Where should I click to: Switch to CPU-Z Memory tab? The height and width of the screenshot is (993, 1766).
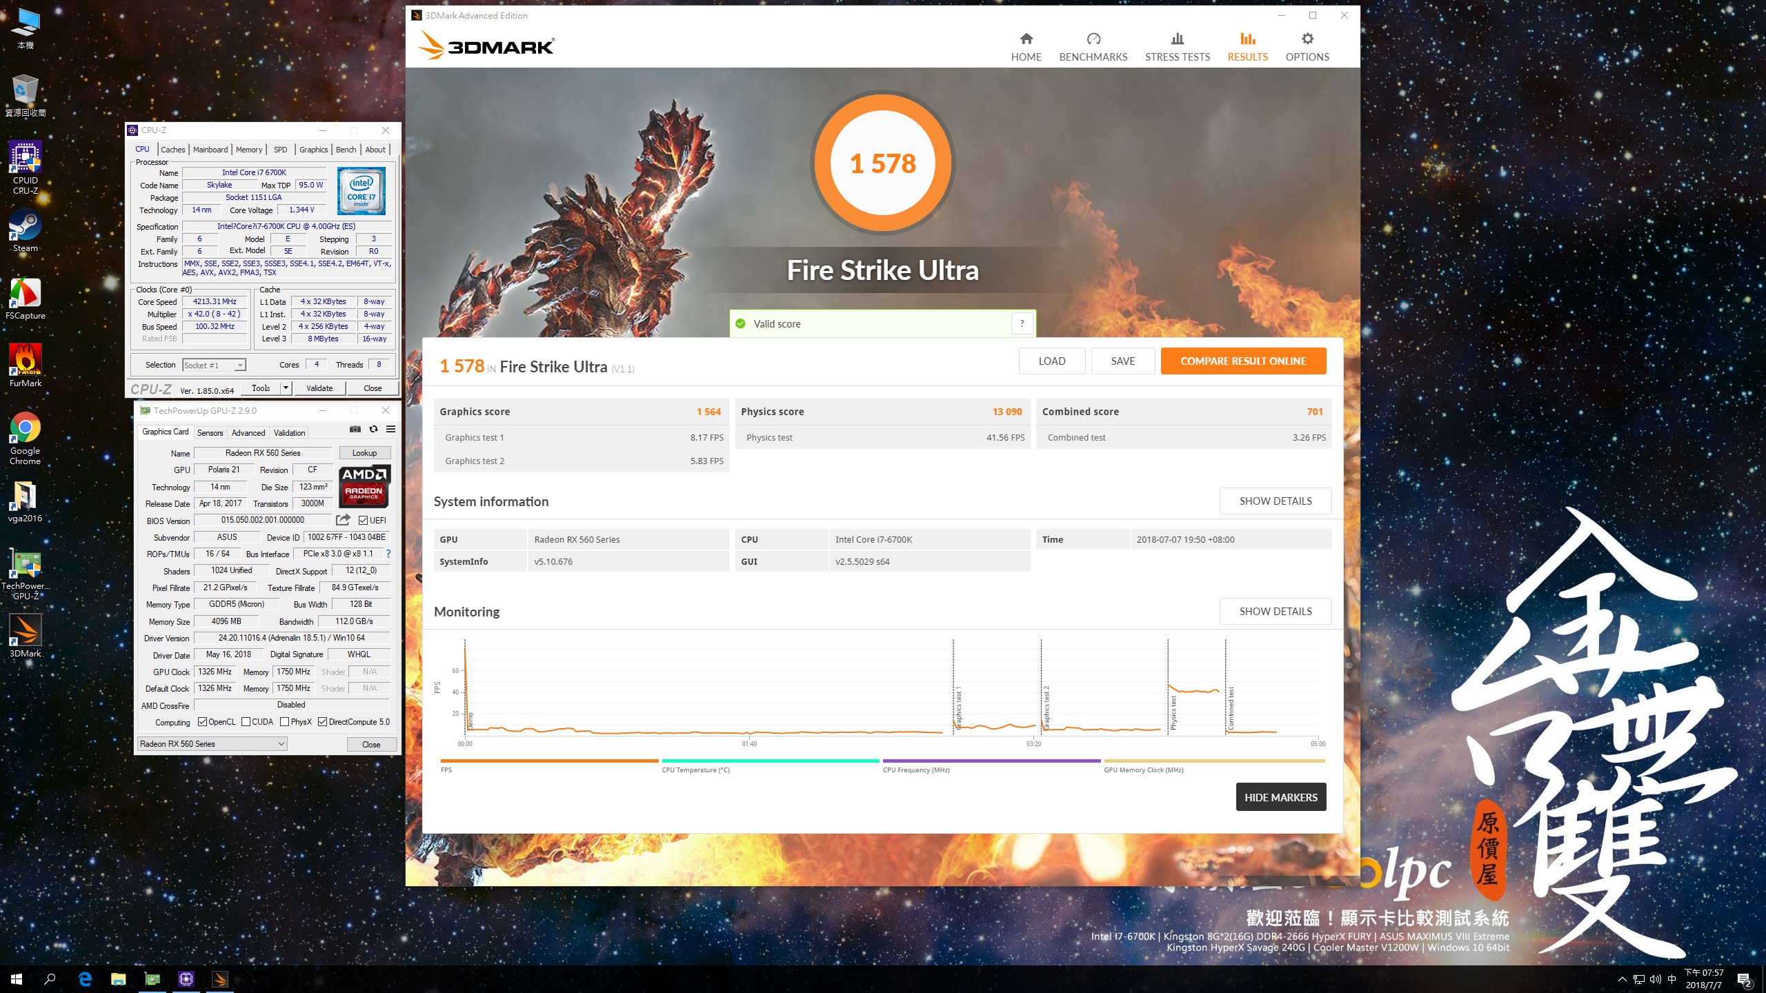249,150
